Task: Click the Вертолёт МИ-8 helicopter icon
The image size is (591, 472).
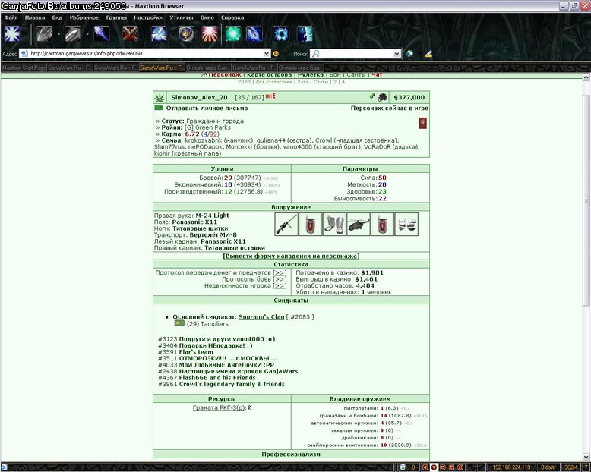Action: point(359,225)
